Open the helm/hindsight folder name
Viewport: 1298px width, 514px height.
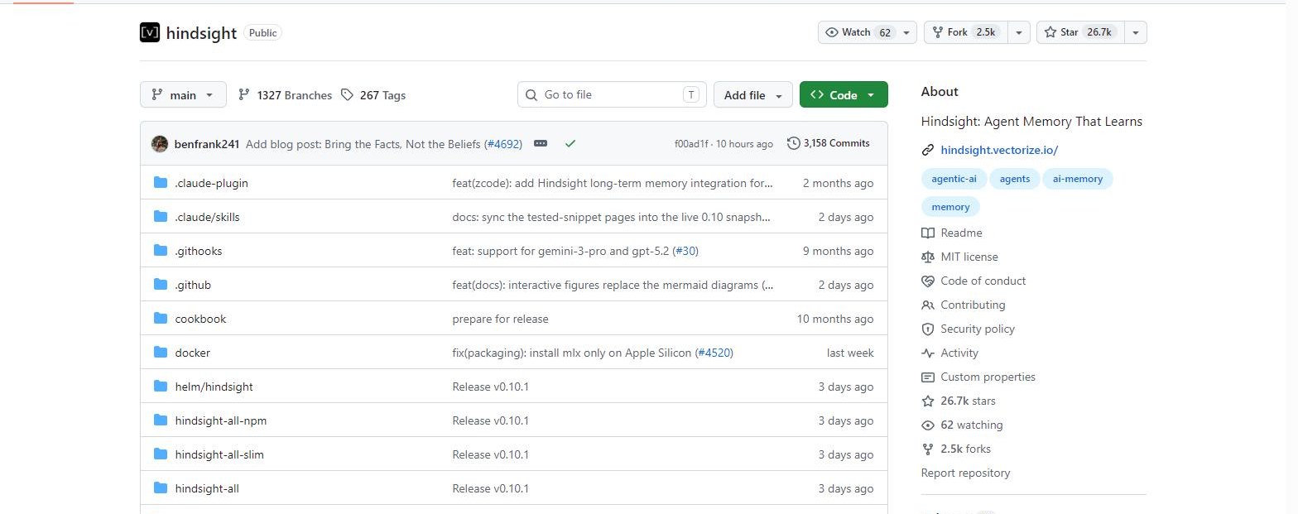coord(214,387)
